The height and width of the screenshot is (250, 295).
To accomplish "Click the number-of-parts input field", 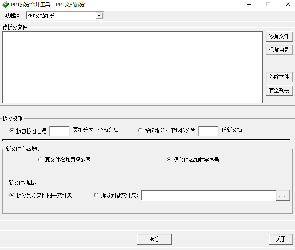I will tap(208, 131).
